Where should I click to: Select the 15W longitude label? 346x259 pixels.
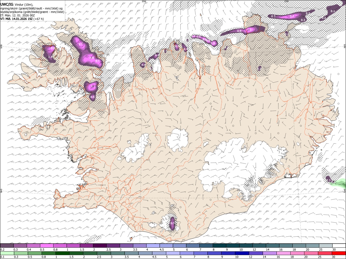[286, 1]
